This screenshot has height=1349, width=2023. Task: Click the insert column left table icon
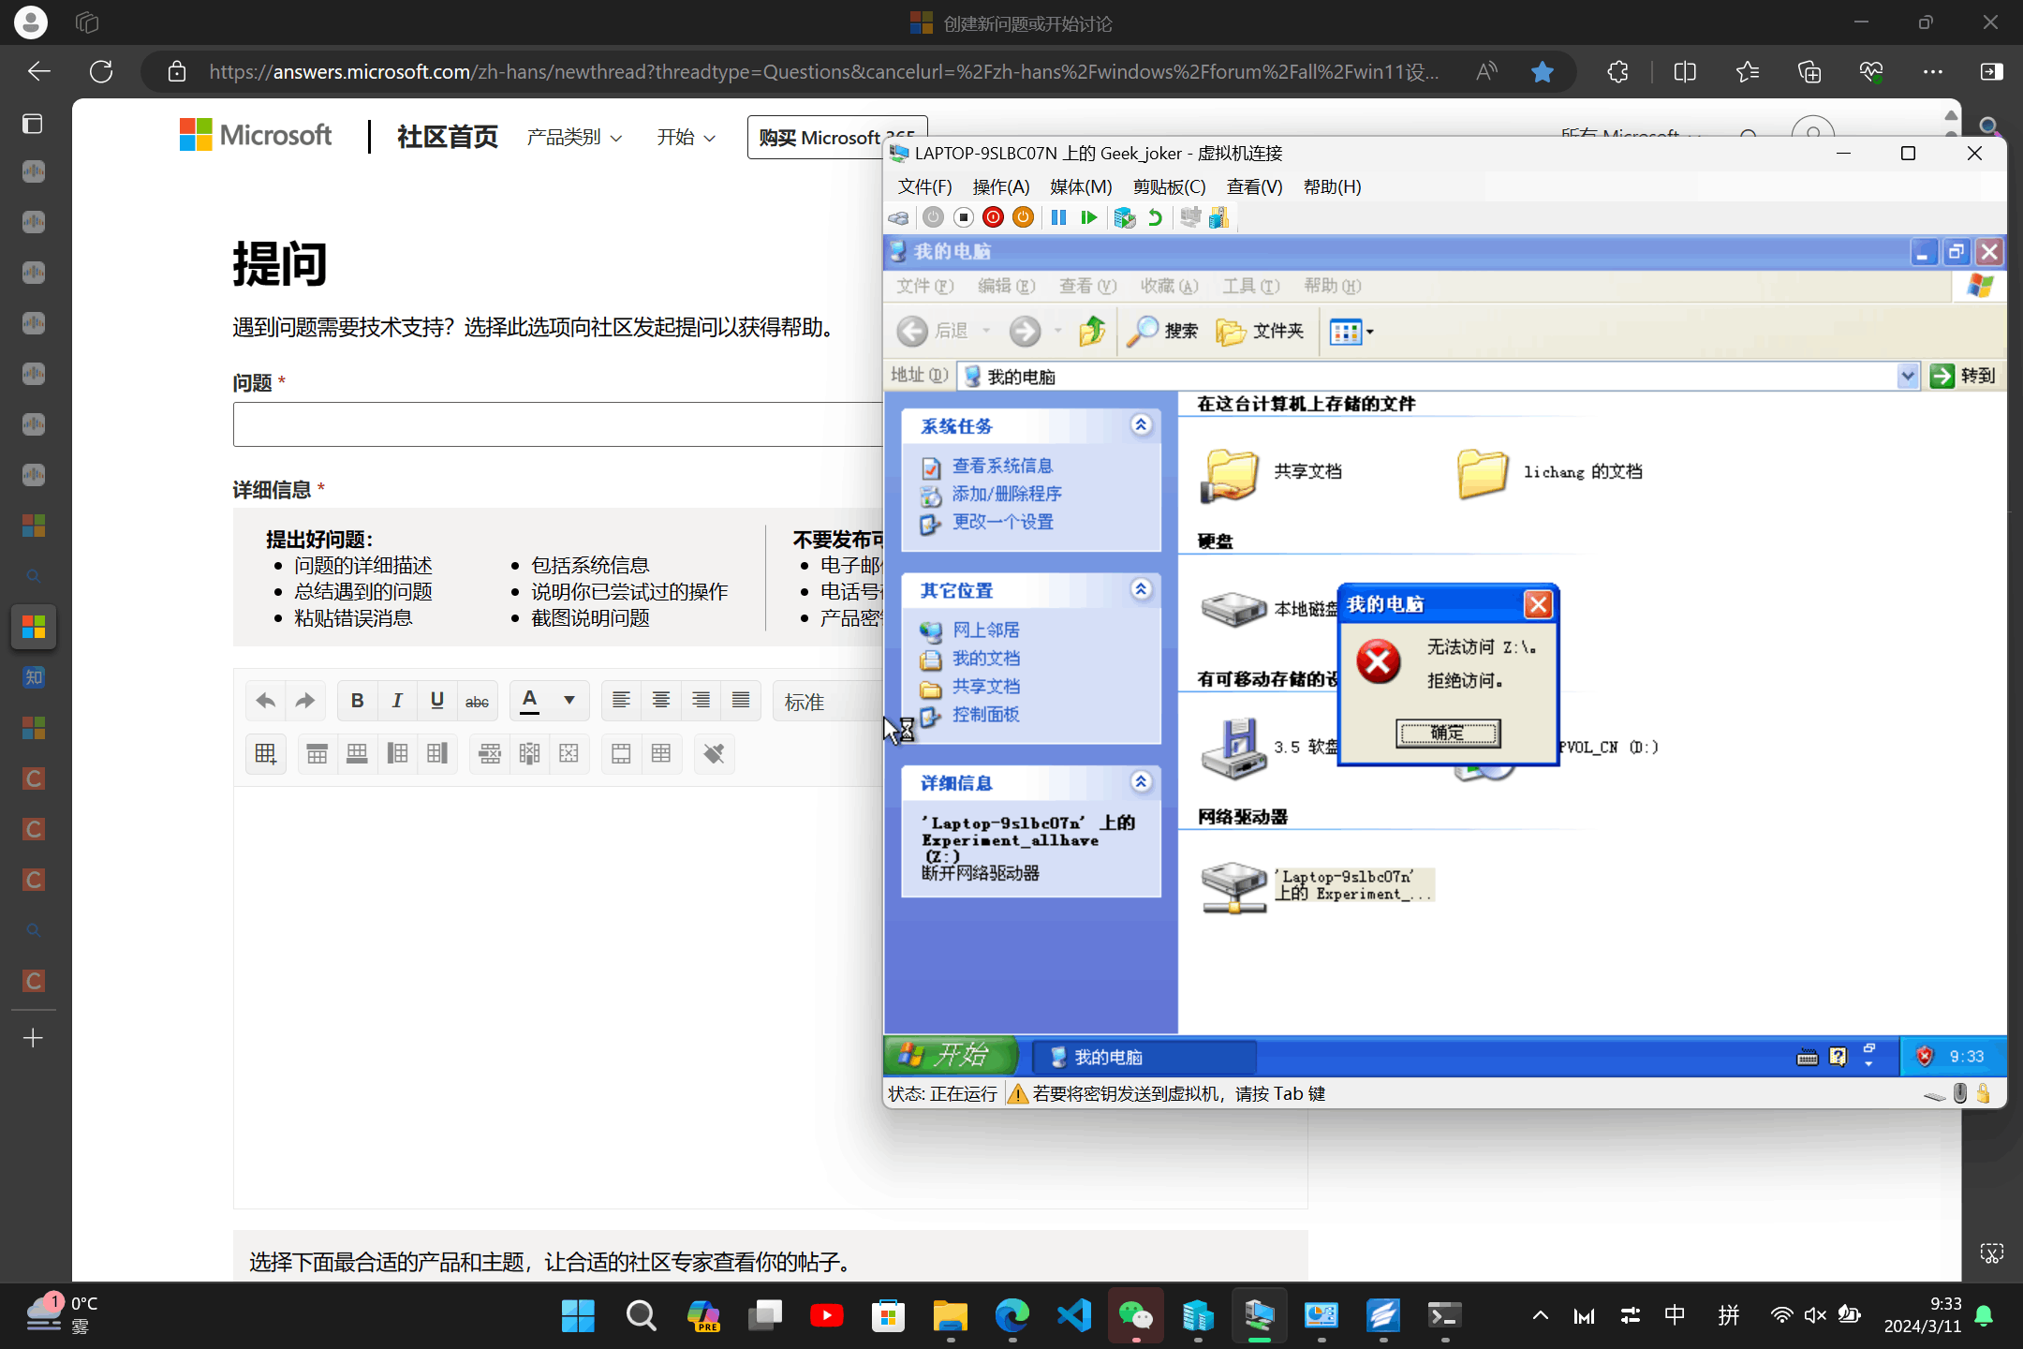click(x=397, y=753)
